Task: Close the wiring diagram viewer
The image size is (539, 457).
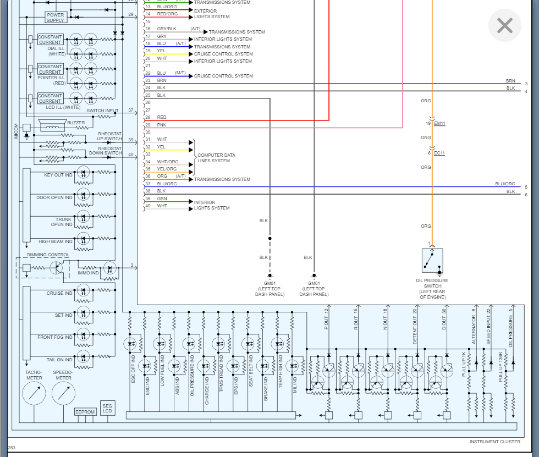Action: click(505, 25)
